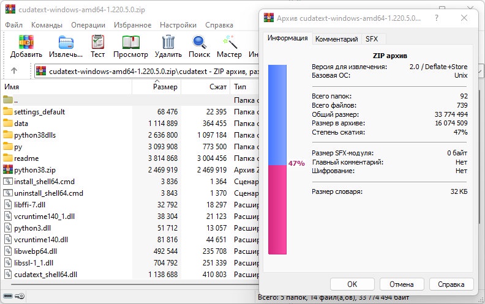Run the Тест (Test) archive tool
485x304 pixels.
[98, 42]
